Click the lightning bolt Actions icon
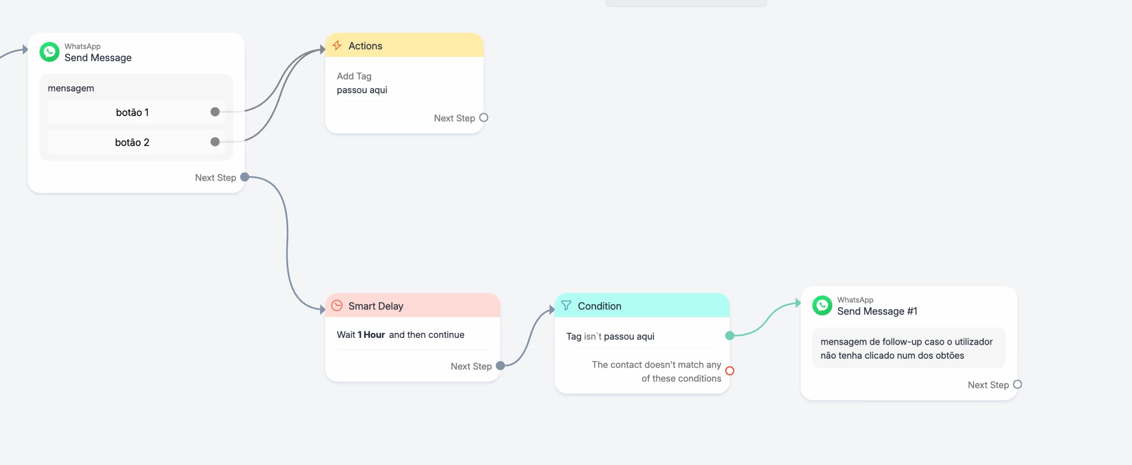The image size is (1132, 465). click(x=337, y=45)
